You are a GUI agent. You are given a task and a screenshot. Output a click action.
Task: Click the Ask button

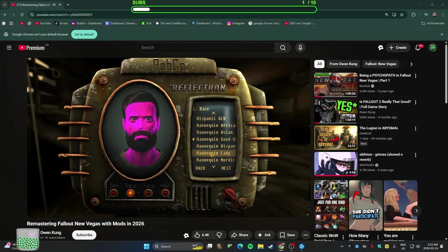264,235
